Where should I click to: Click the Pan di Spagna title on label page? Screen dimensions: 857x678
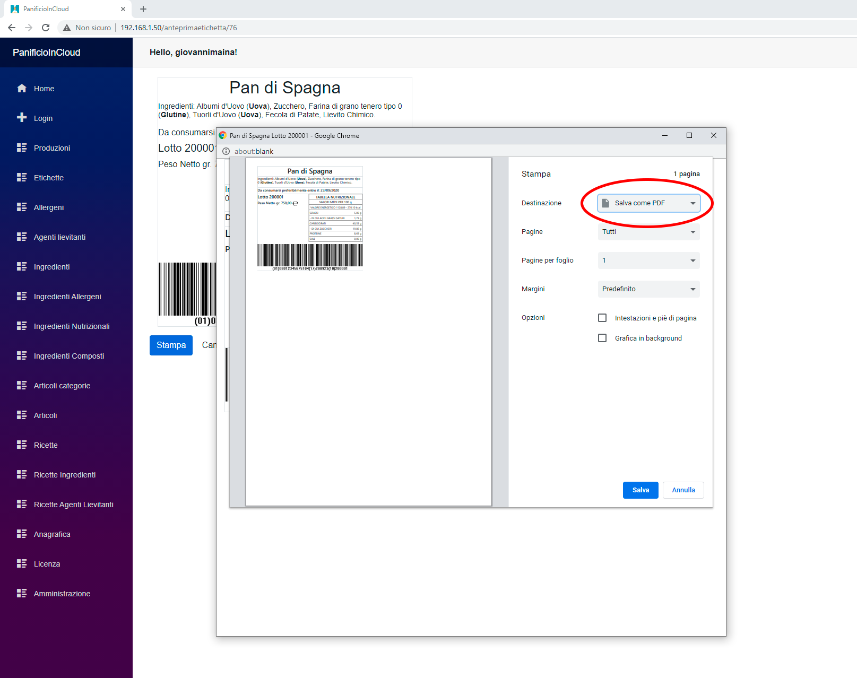[x=285, y=88]
